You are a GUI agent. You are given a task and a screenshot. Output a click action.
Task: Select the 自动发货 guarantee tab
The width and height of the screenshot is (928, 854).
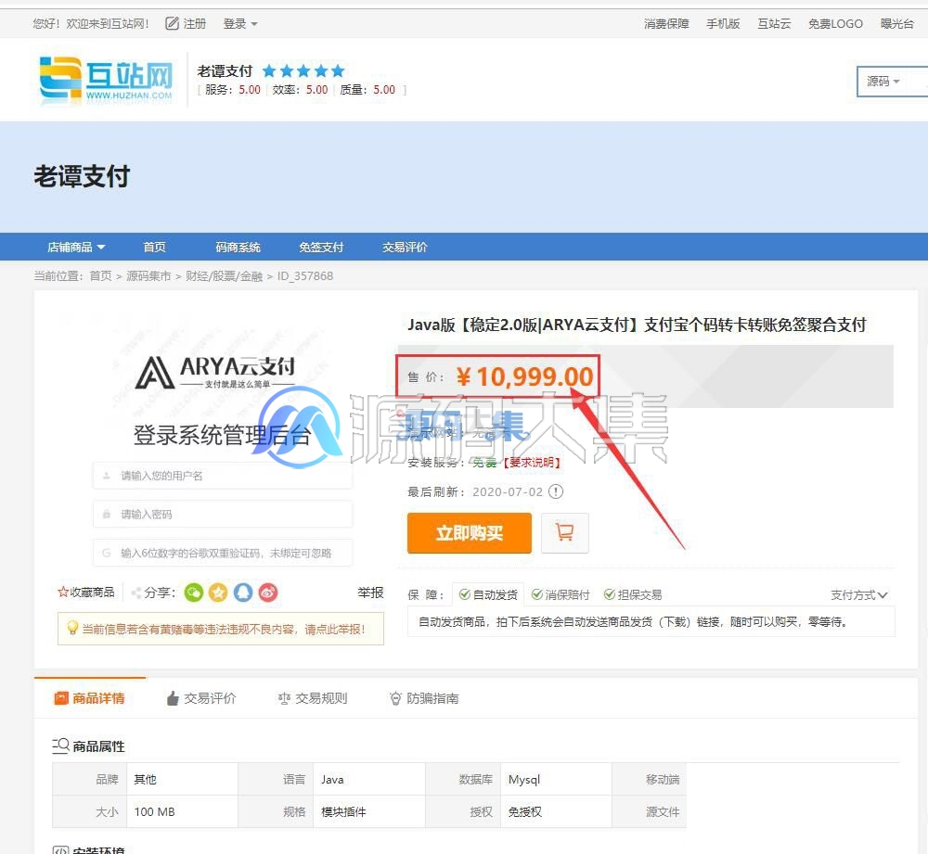[488, 594]
